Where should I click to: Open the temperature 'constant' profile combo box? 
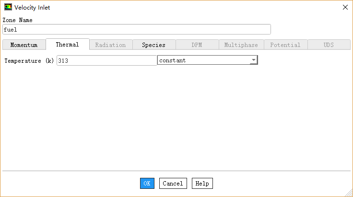[203, 60]
